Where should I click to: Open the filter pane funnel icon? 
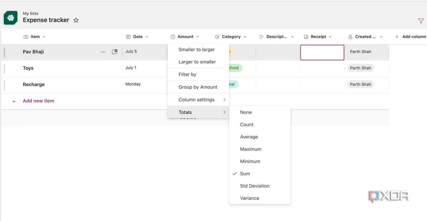pyautogui.click(x=421, y=21)
